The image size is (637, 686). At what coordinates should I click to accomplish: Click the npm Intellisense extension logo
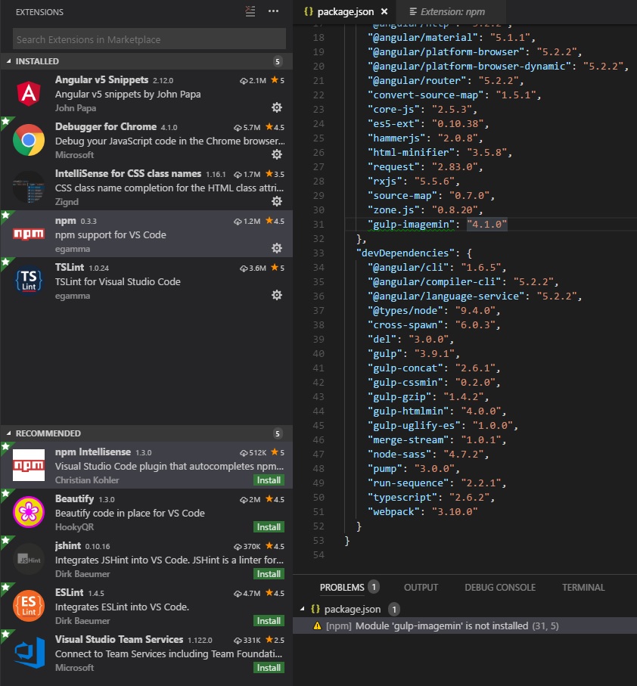coord(29,465)
